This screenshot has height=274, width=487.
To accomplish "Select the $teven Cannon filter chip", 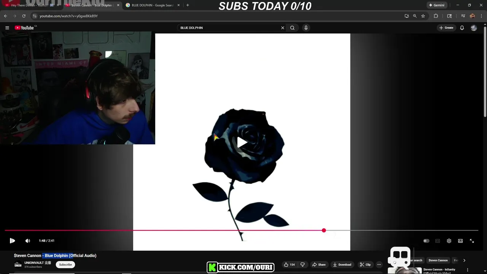I will (x=438, y=260).
